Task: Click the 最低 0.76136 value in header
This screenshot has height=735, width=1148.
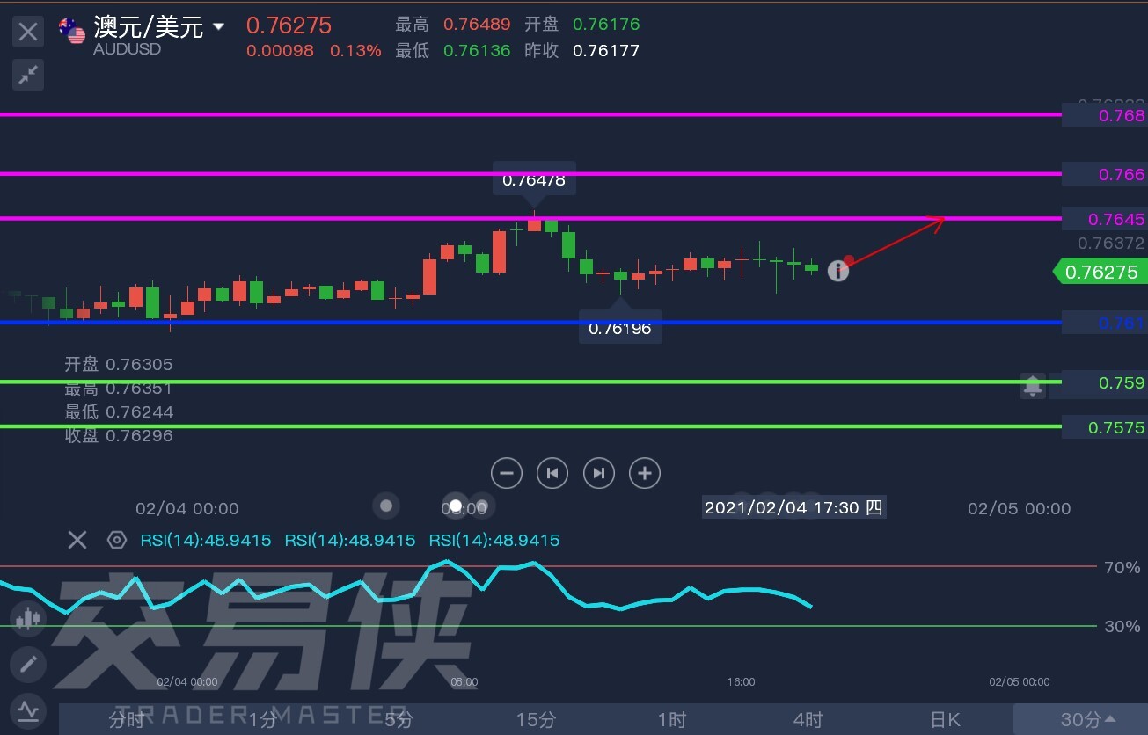Action: (476, 50)
